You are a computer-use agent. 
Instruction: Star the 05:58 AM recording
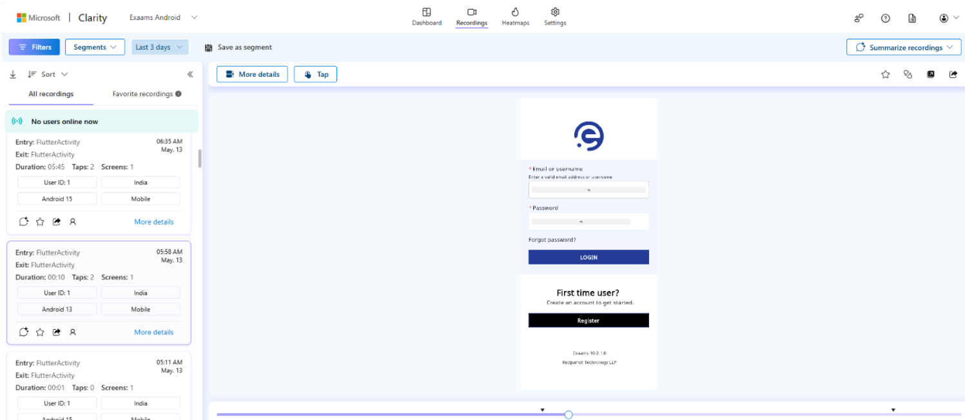40,332
